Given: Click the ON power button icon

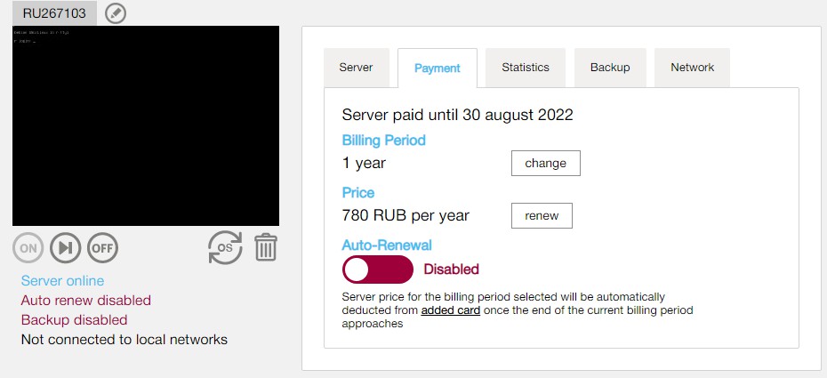Looking at the screenshot, I should point(28,248).
